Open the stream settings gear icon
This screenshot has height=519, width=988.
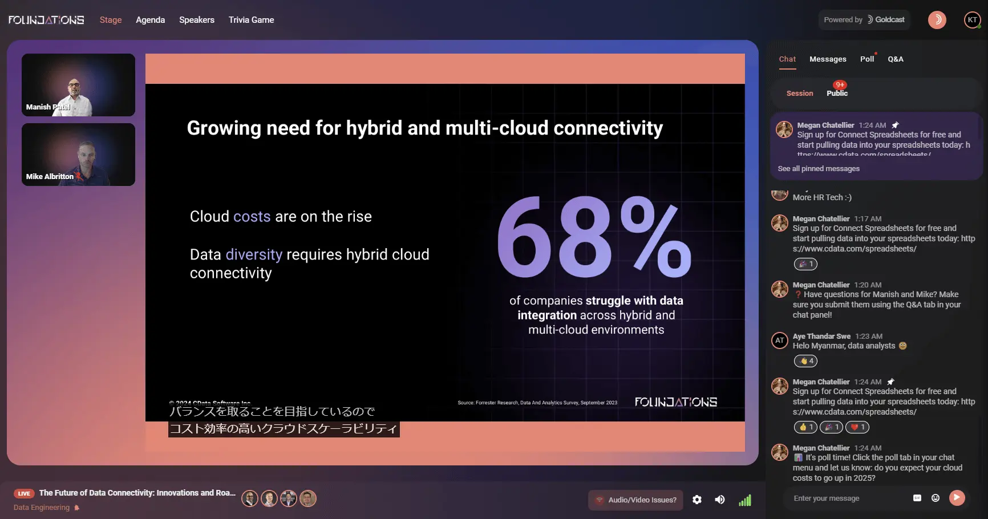(x=697, y=500)
